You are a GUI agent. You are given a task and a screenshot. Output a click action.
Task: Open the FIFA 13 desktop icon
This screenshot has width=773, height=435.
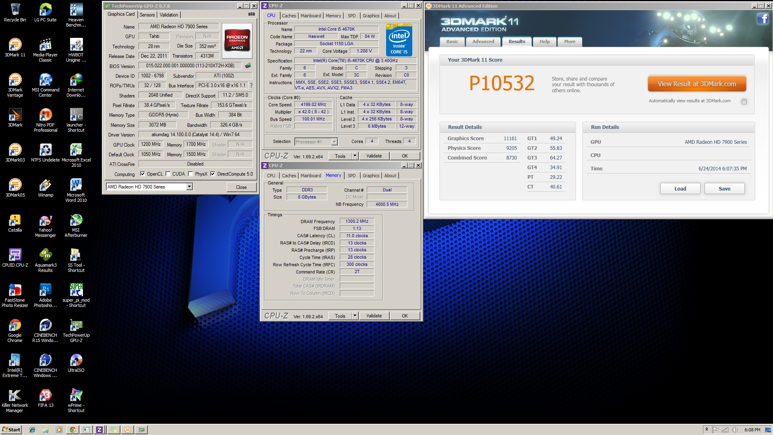coord(45,398)
